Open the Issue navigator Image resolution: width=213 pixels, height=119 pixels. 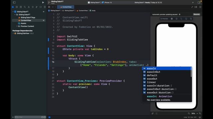click(29, 7)
